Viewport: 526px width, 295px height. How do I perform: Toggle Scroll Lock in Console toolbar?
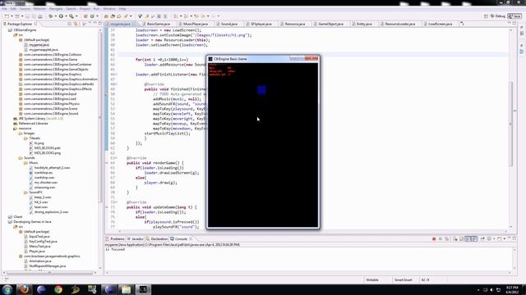click(462, 238)
